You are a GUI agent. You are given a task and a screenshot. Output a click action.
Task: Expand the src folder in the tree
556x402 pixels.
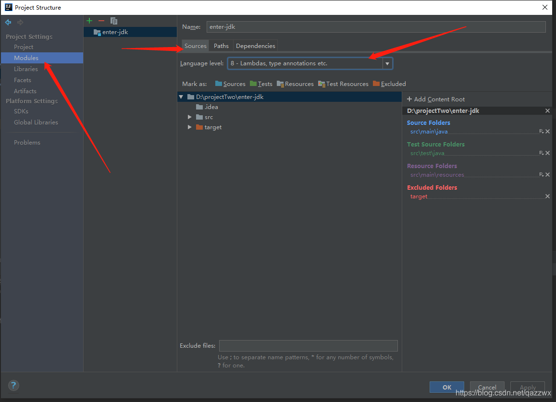[x=189, y=117]
